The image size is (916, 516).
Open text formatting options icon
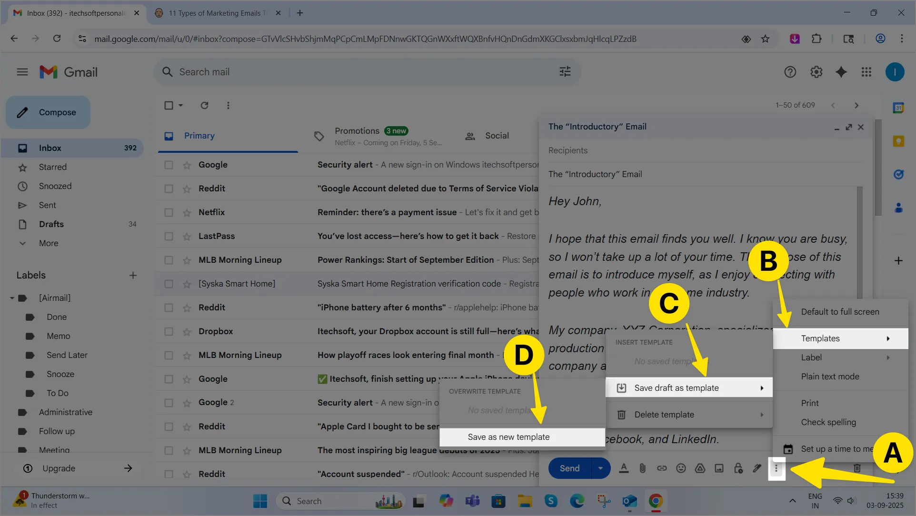[624, 468]
